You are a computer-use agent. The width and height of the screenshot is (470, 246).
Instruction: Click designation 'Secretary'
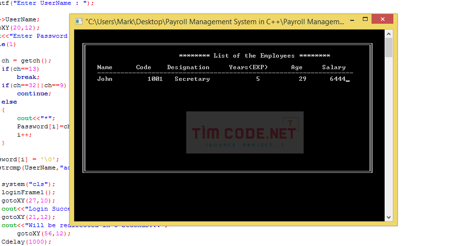(192, 79)
